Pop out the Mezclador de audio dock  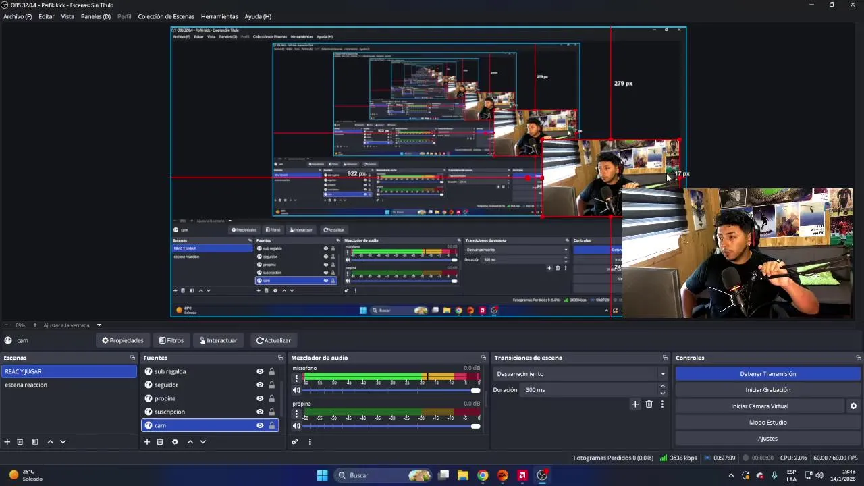[483, 358]
